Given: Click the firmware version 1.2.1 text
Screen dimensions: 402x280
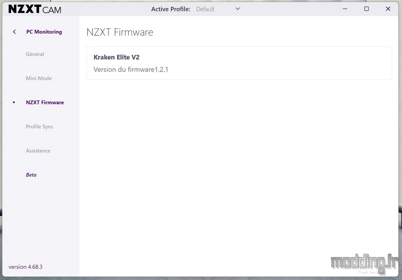Looking at the screenshot, I should (131, 70).
